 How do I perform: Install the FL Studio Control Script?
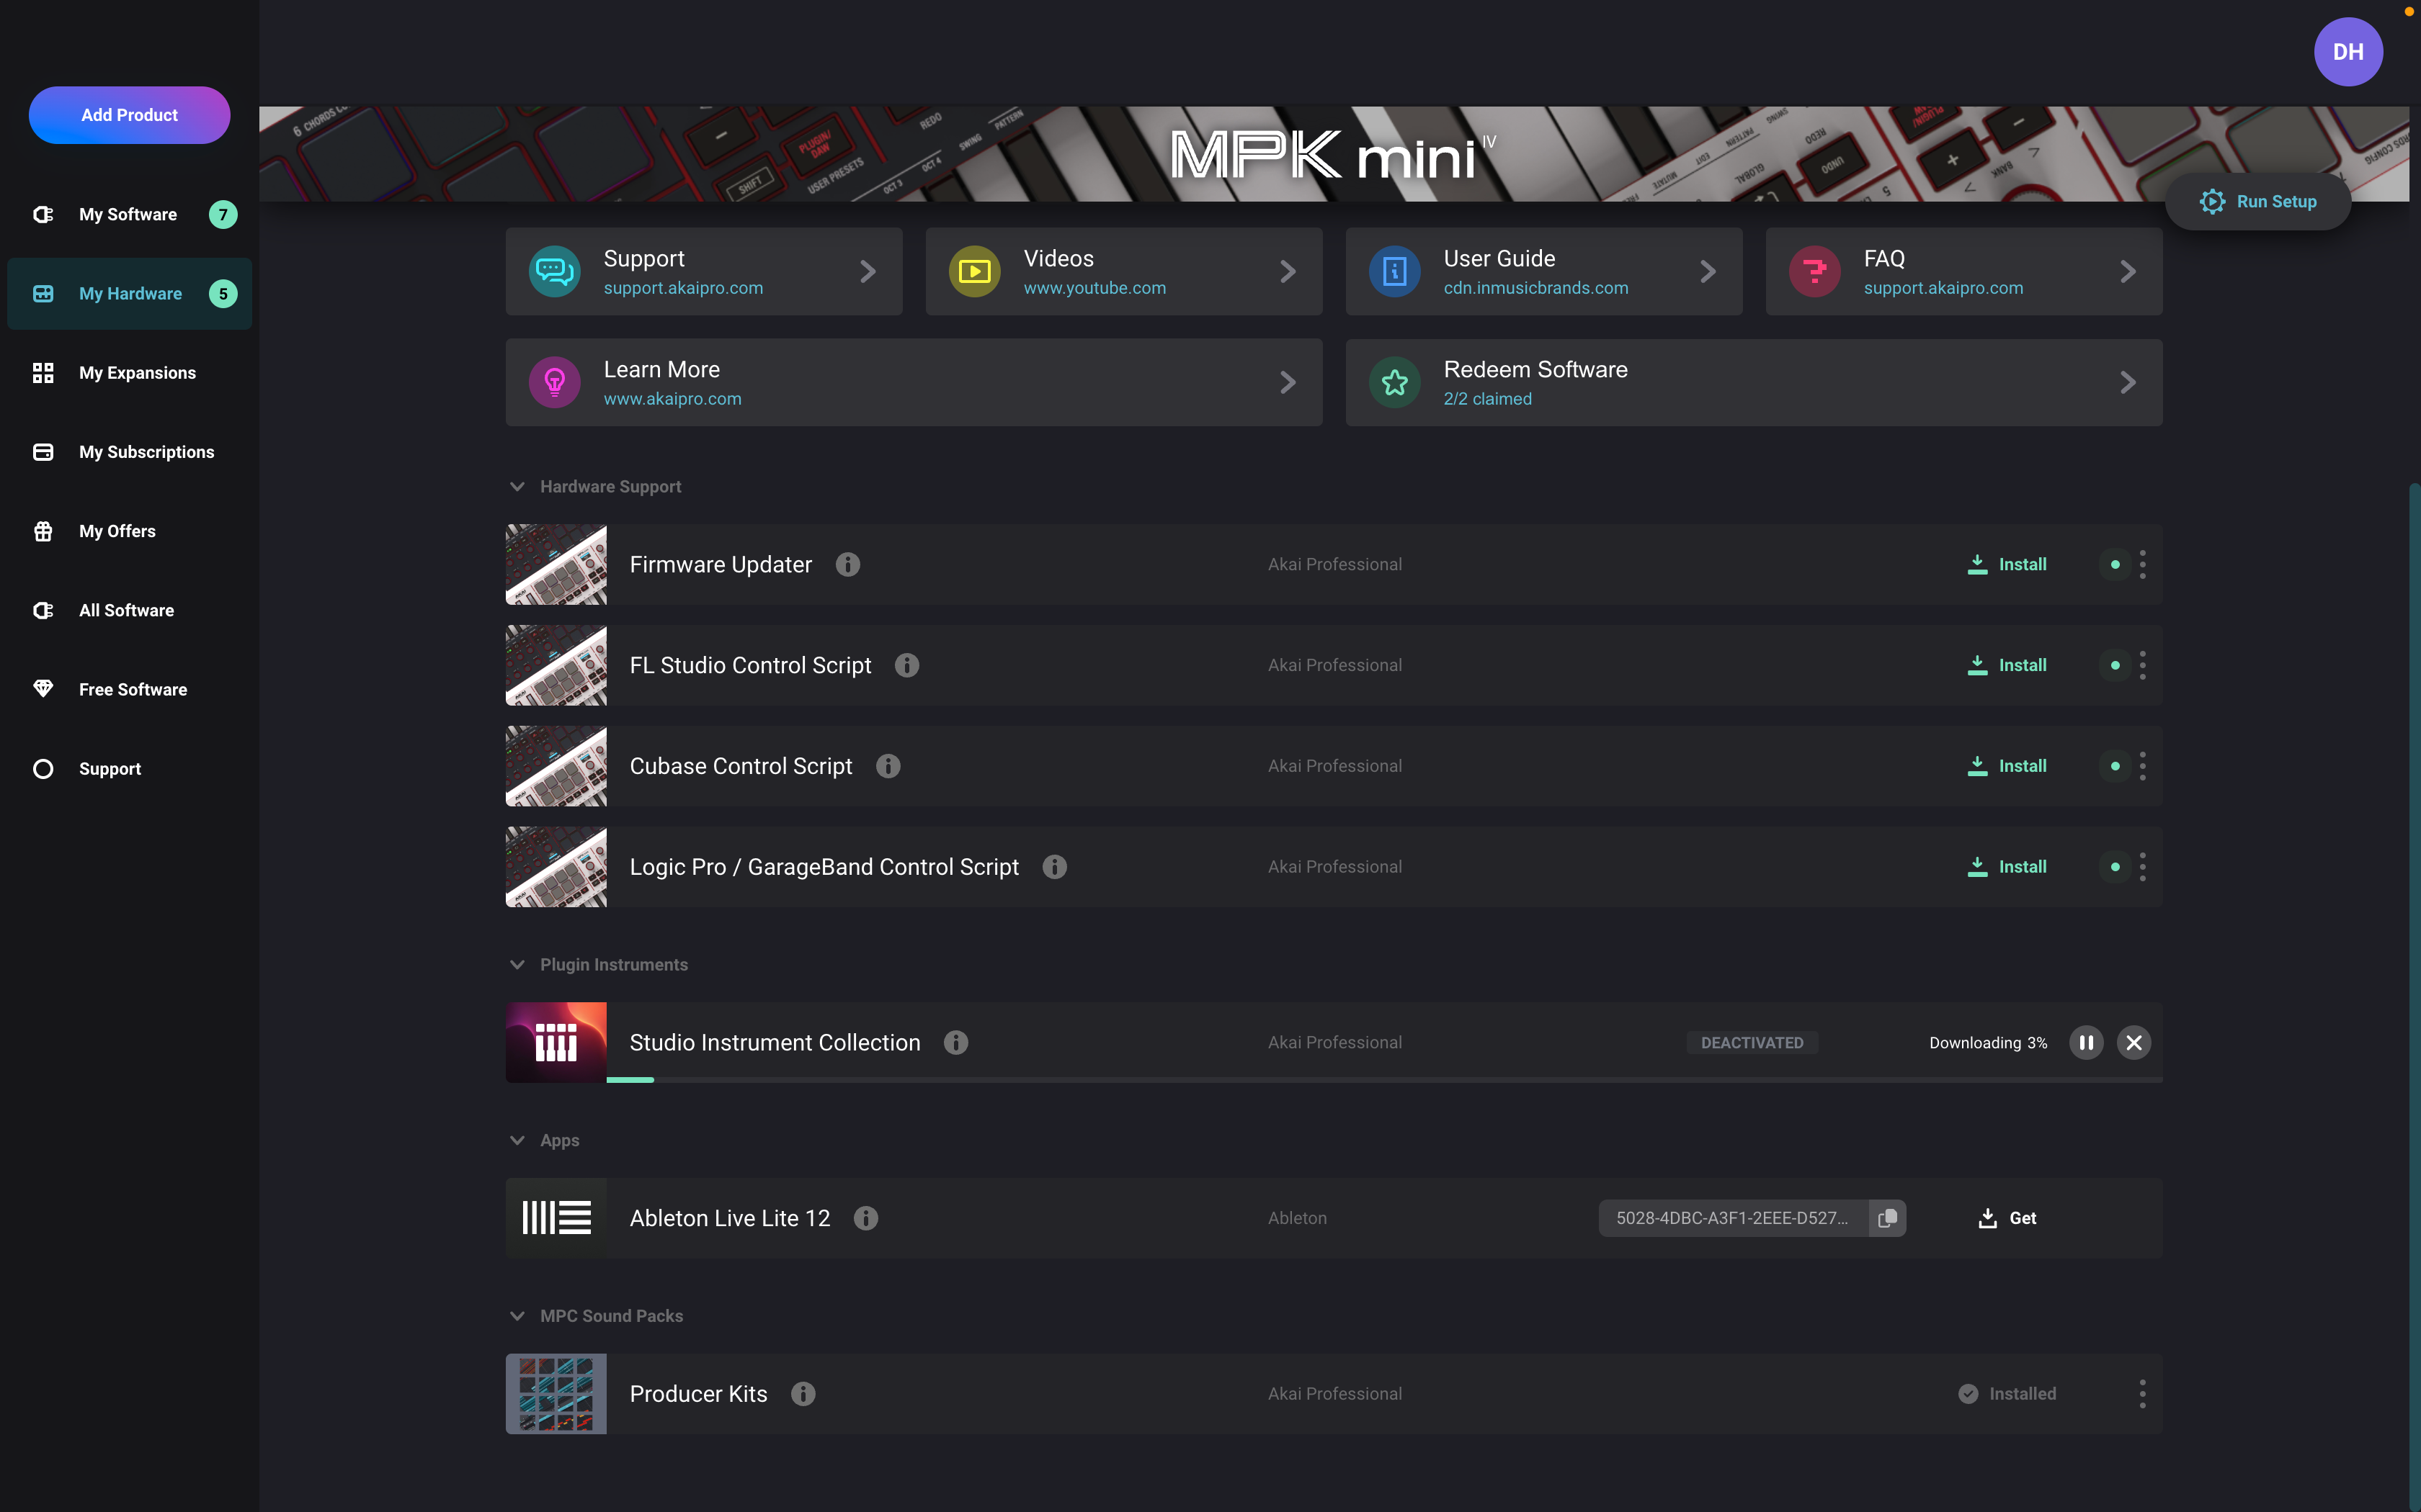click(2007, 665)
